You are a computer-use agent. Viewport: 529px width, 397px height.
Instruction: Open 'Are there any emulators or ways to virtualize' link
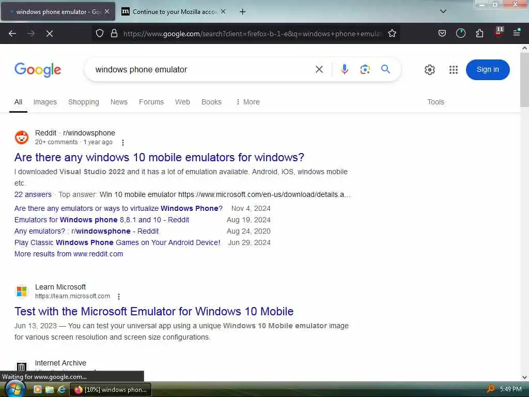pos(118,208)
